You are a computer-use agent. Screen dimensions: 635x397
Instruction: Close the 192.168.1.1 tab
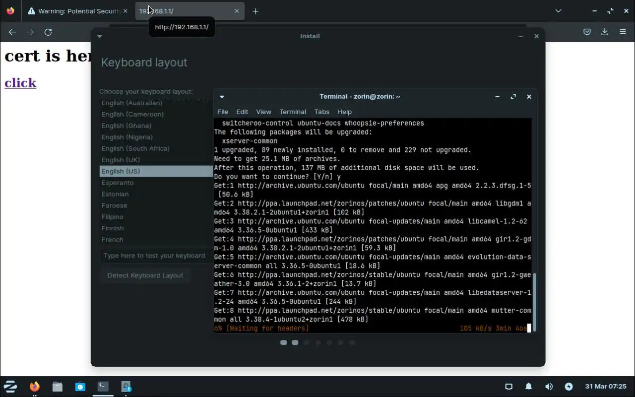click(x=237, y=11)
